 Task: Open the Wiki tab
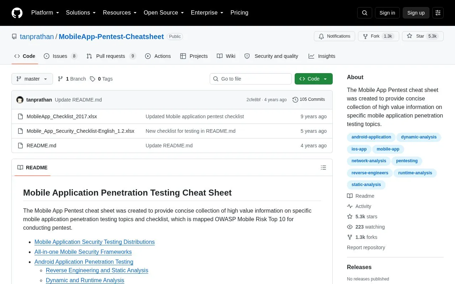(226, 56)
